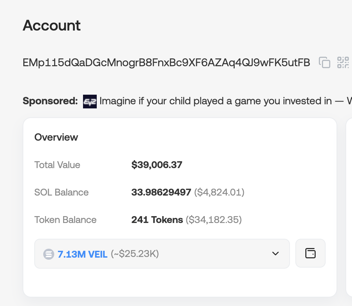Click the Total Value label

57,165
